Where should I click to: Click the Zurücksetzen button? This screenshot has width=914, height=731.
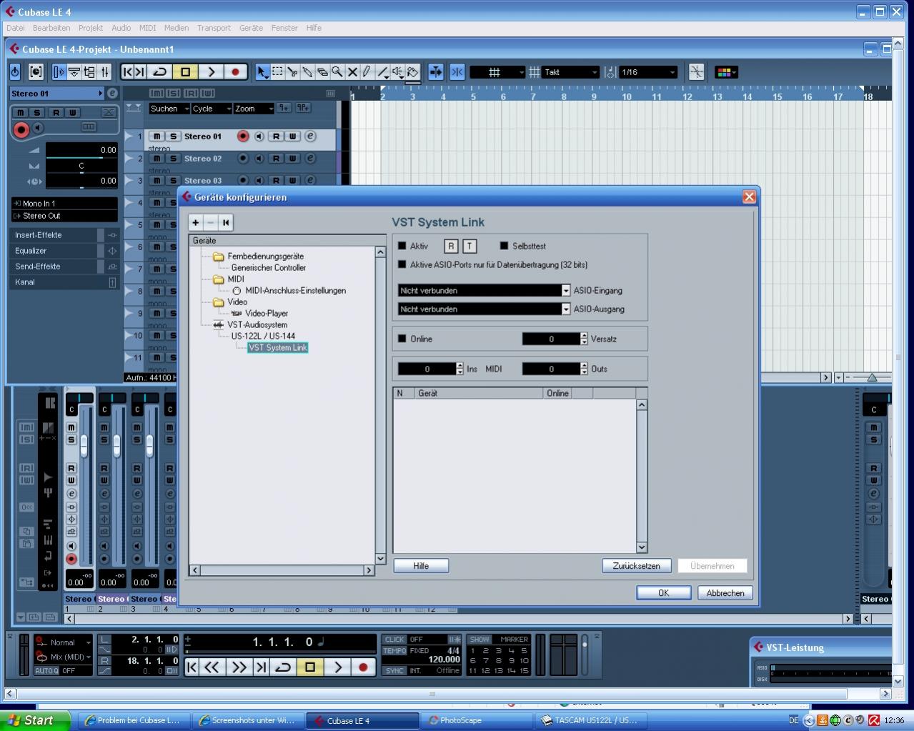(x=636, y=566)
